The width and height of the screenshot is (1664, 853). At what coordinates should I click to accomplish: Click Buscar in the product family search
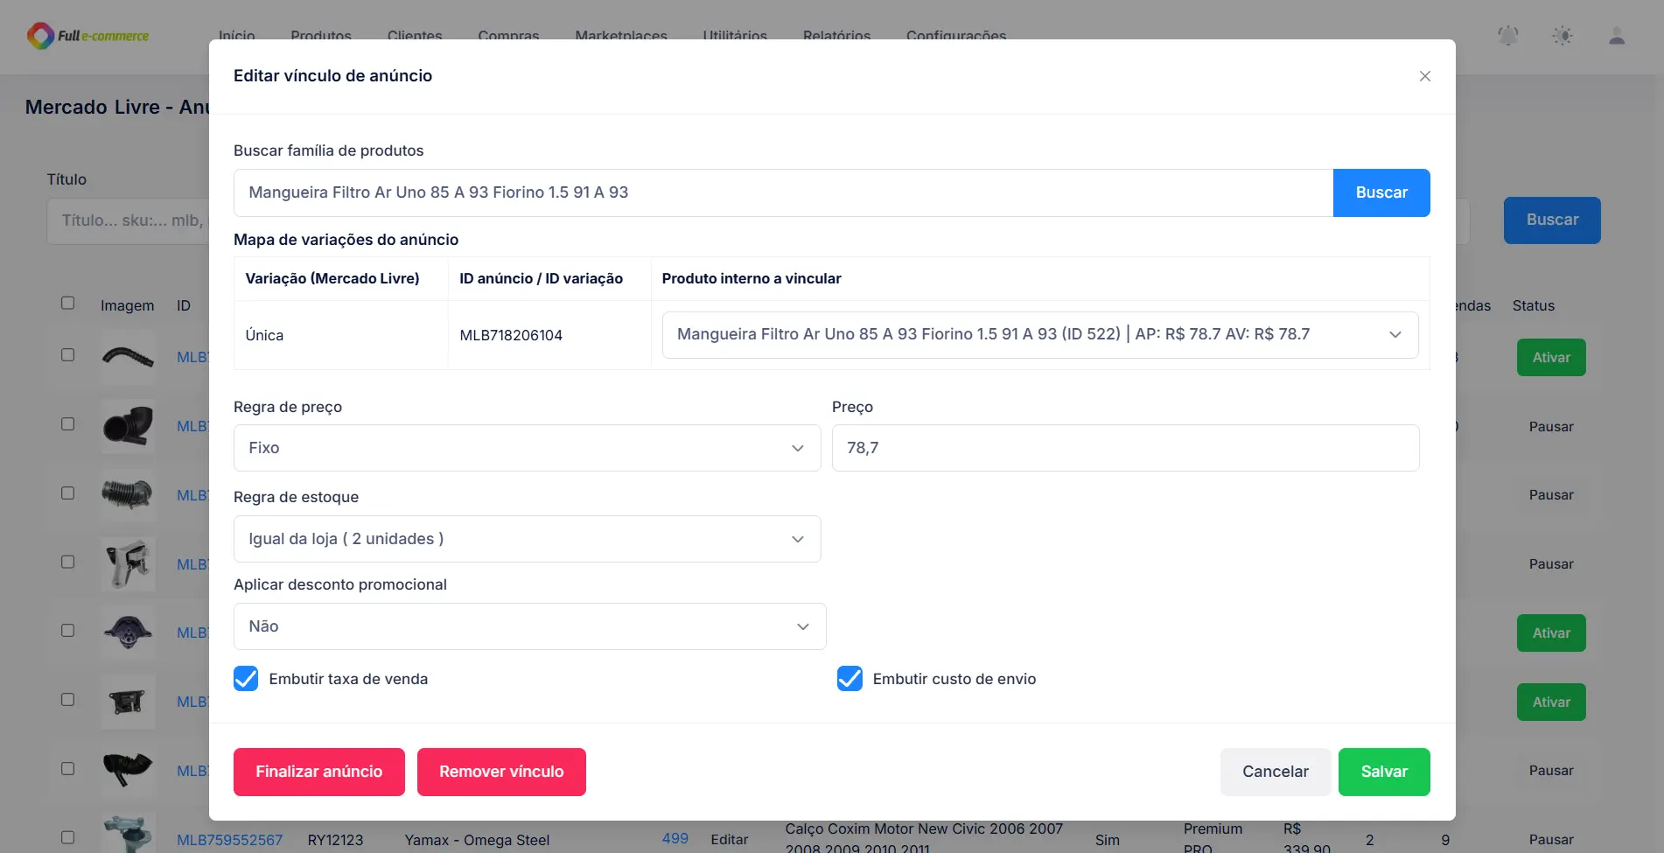pyautogui.click(x=1381, y=192)
